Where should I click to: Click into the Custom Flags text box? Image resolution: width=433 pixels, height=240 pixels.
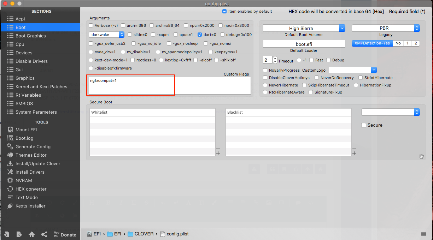(170, 86)
